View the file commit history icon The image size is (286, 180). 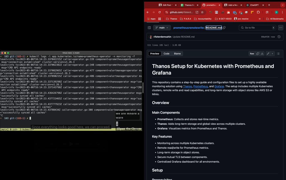click(279, 37)
